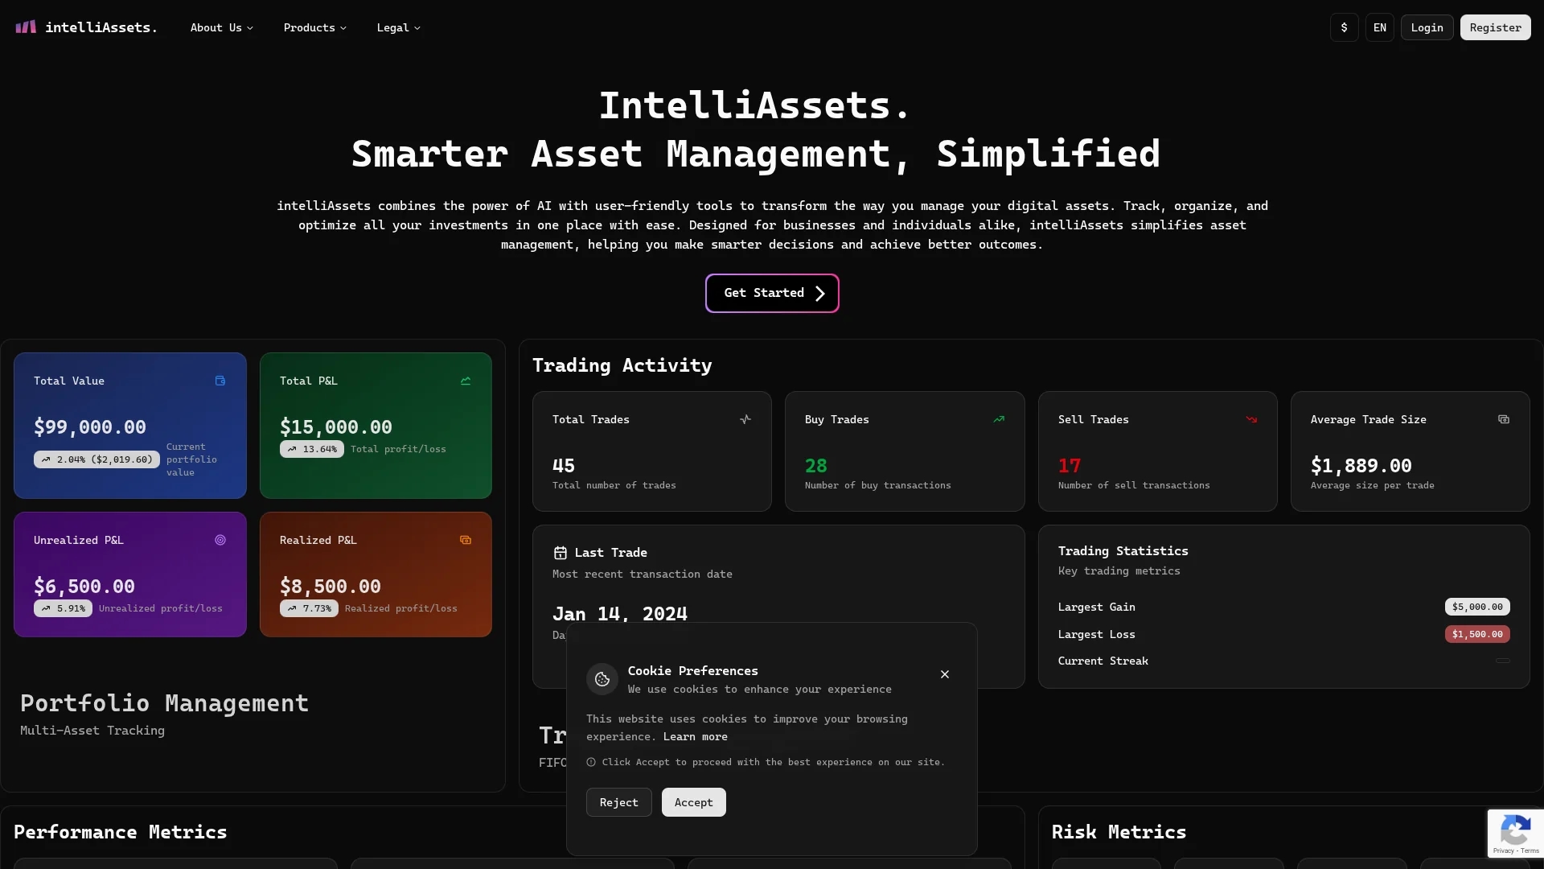Image resolution: width=1544 pixels, height=869 pixels.
Task: Click the $15,000.00 Total P&L amount
Action: point(336,427)
